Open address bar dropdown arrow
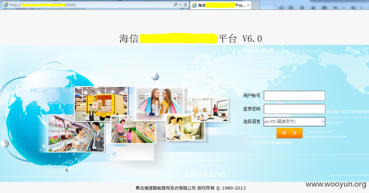 [x=180, y=5]
